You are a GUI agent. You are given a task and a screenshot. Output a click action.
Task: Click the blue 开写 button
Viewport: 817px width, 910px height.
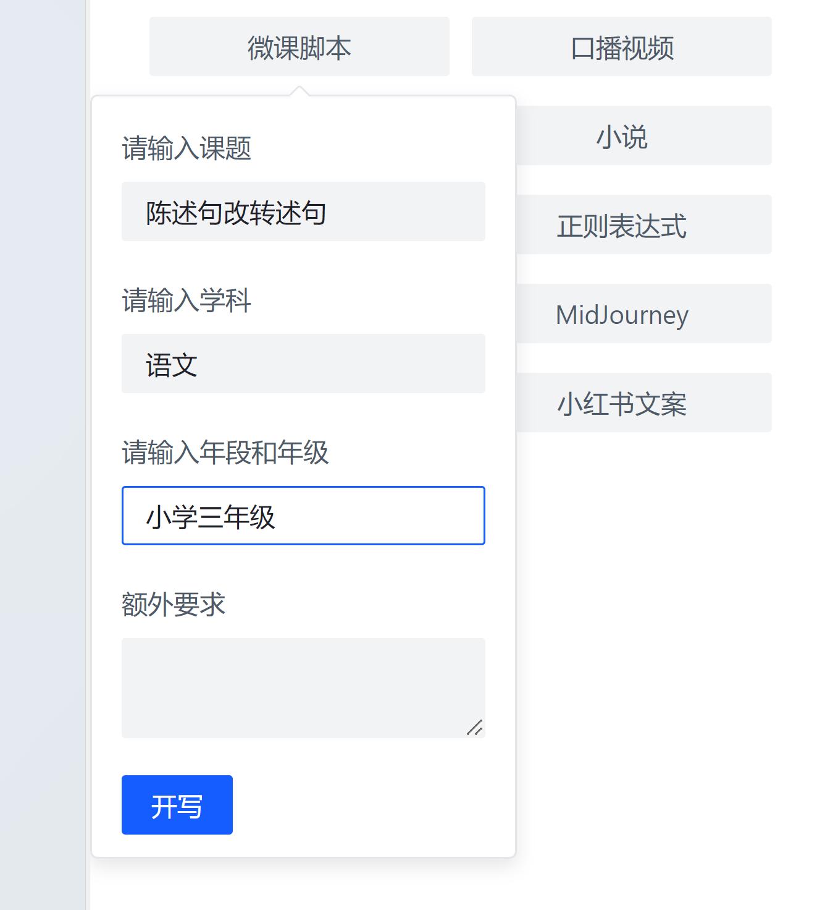177,806
